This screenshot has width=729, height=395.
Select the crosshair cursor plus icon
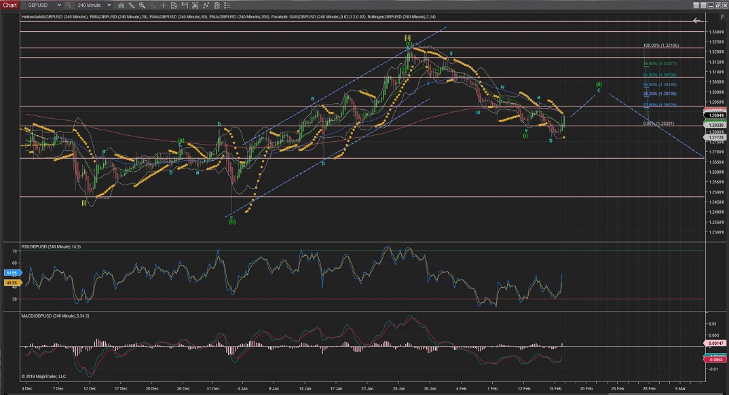click(x=163, y=5)
